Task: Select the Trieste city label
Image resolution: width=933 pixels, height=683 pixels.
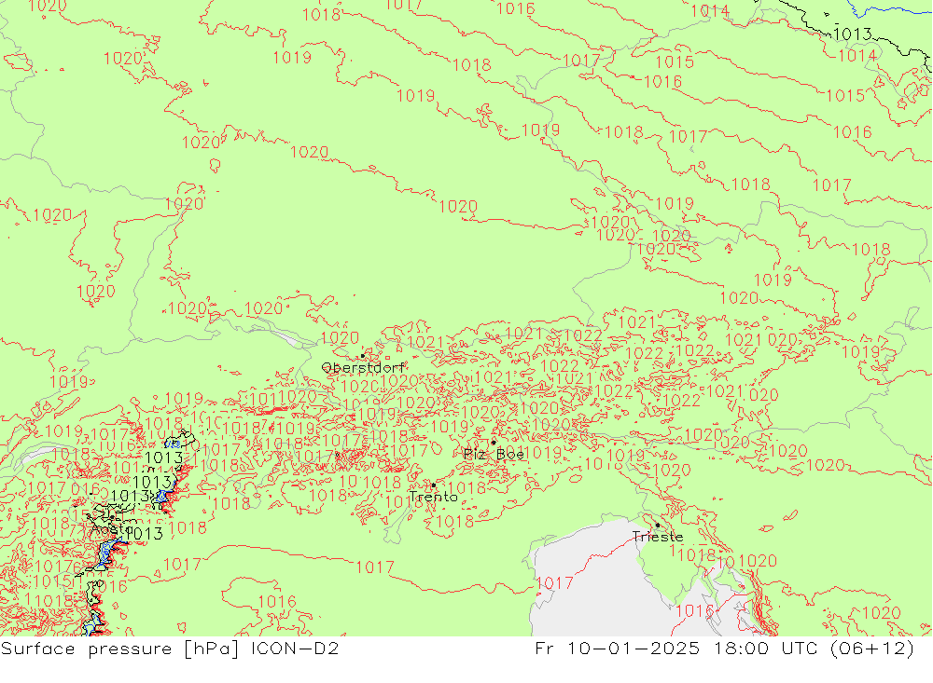Action: click(658, 536)
